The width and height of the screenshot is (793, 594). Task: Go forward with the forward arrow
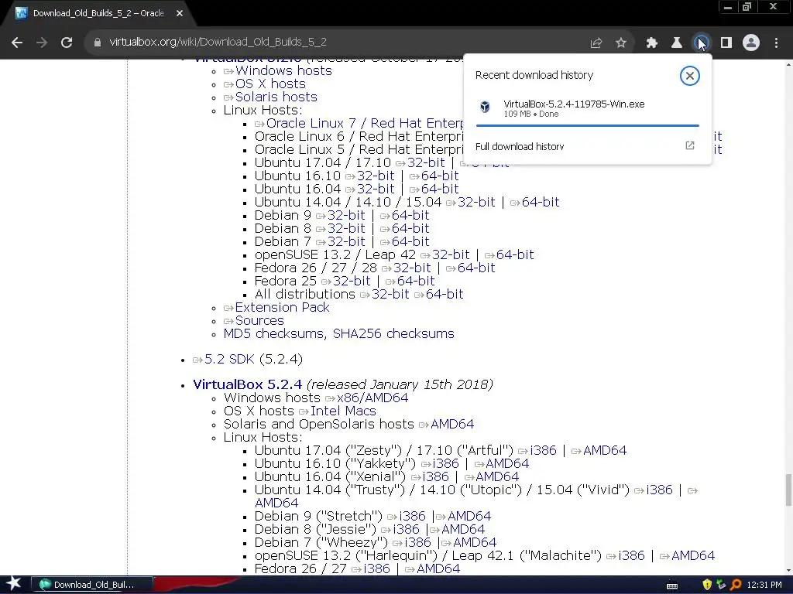[x=42, y=43]
